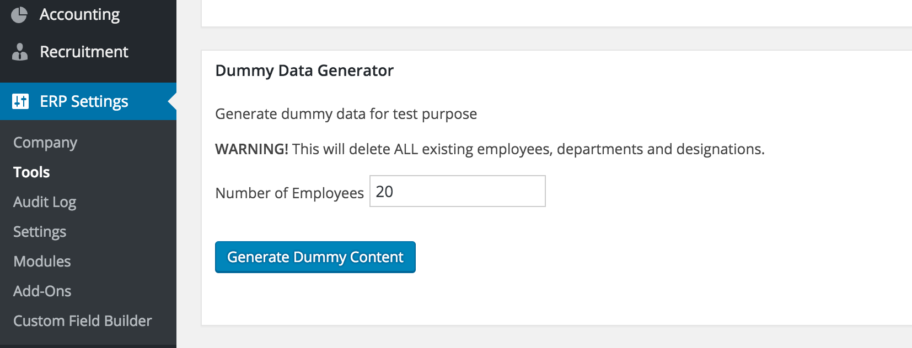Screen dimensions: 912x348
Task: Click the Accounting pie chart icon
Action: (19, 15)
